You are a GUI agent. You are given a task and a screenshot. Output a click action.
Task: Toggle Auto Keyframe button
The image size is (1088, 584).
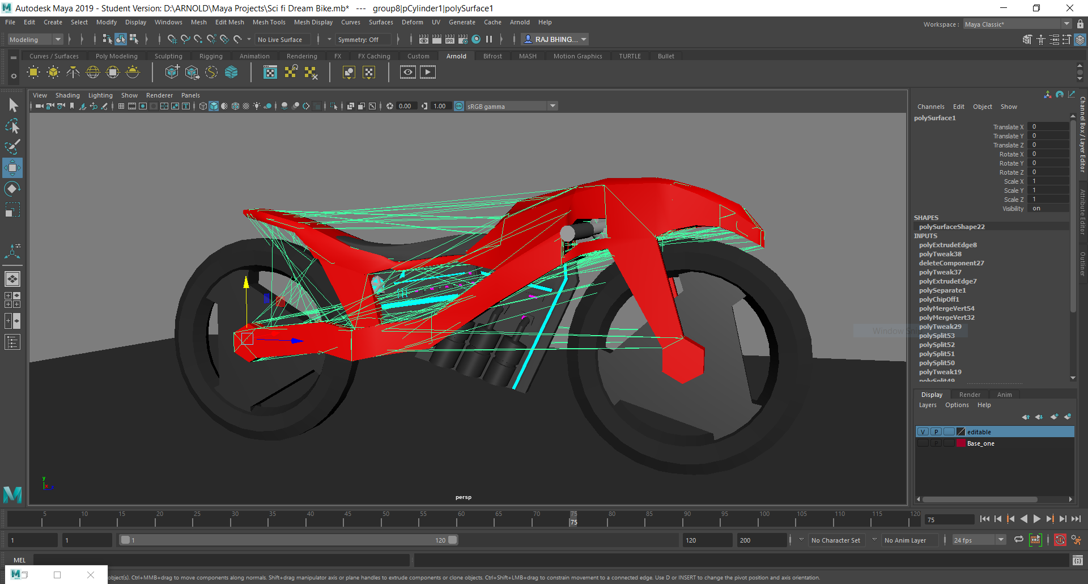[x=1060, y=540]
